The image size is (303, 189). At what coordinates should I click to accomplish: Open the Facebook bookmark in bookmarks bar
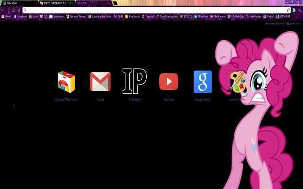coord(20,17)
